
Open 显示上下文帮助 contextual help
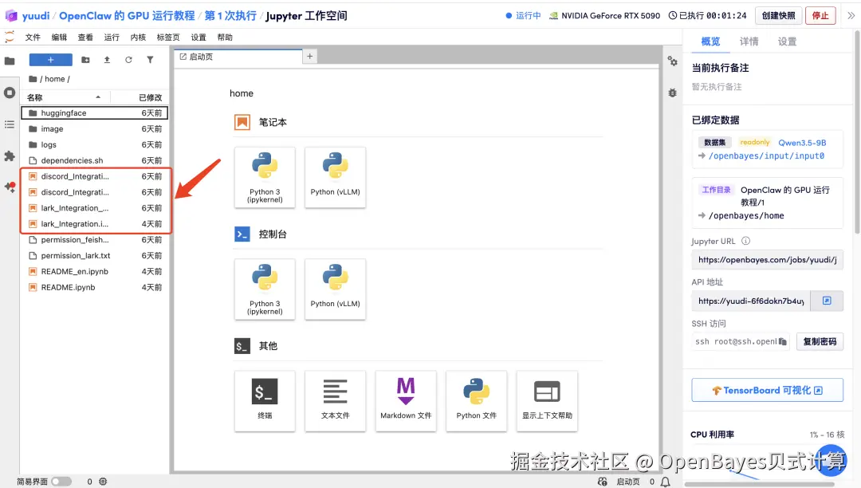[547, 401]
